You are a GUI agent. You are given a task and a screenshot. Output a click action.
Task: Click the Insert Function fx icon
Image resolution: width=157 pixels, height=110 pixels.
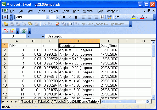(x=43, y=36)
